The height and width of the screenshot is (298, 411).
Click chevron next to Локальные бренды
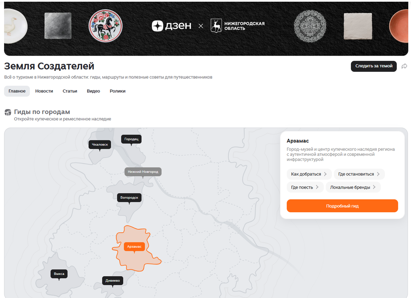[374, 187]
